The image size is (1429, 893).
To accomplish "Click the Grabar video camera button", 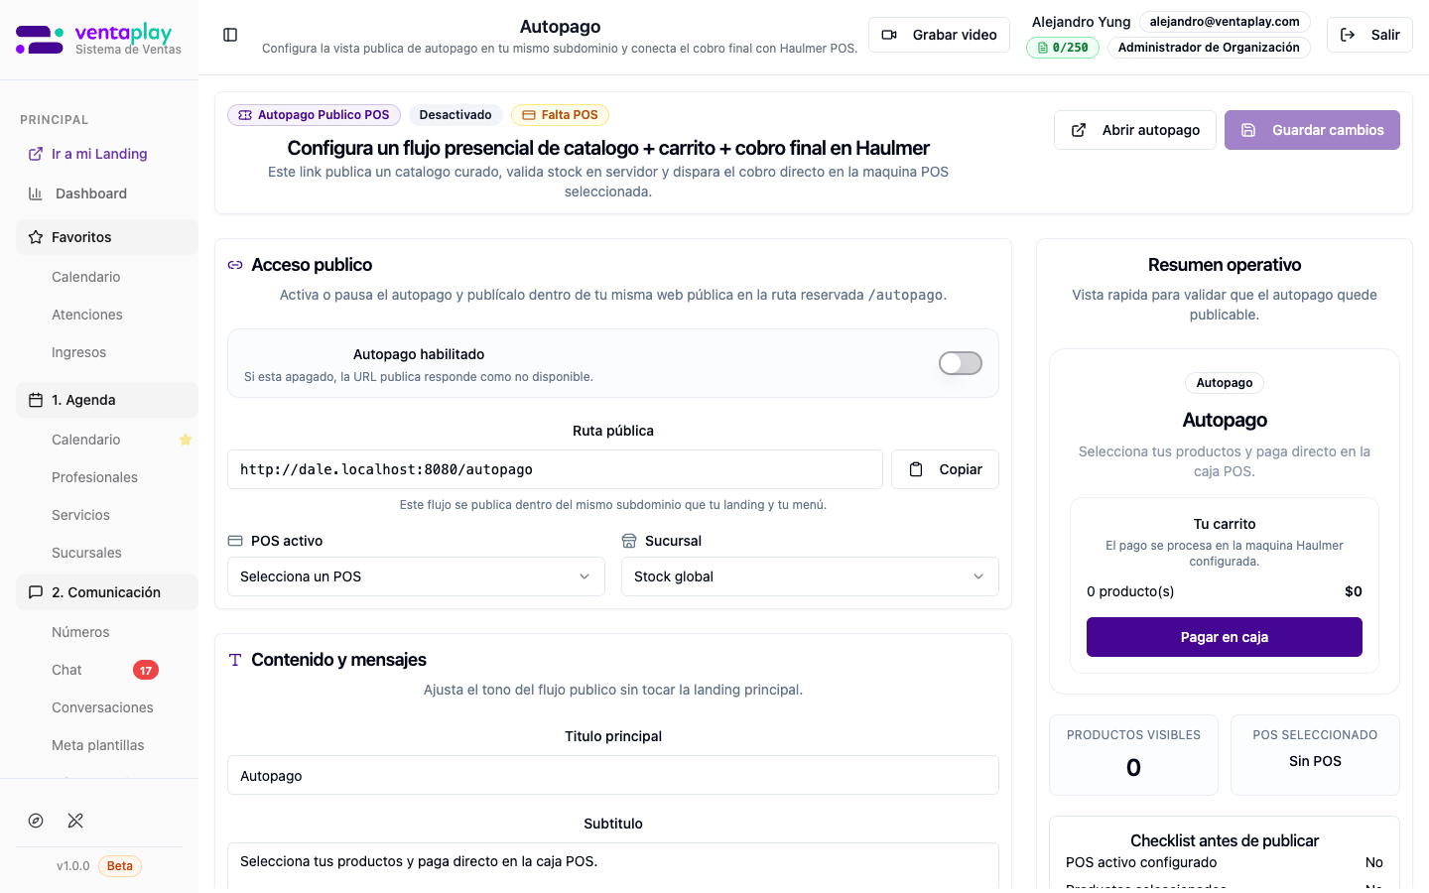I will coord(939,35).
